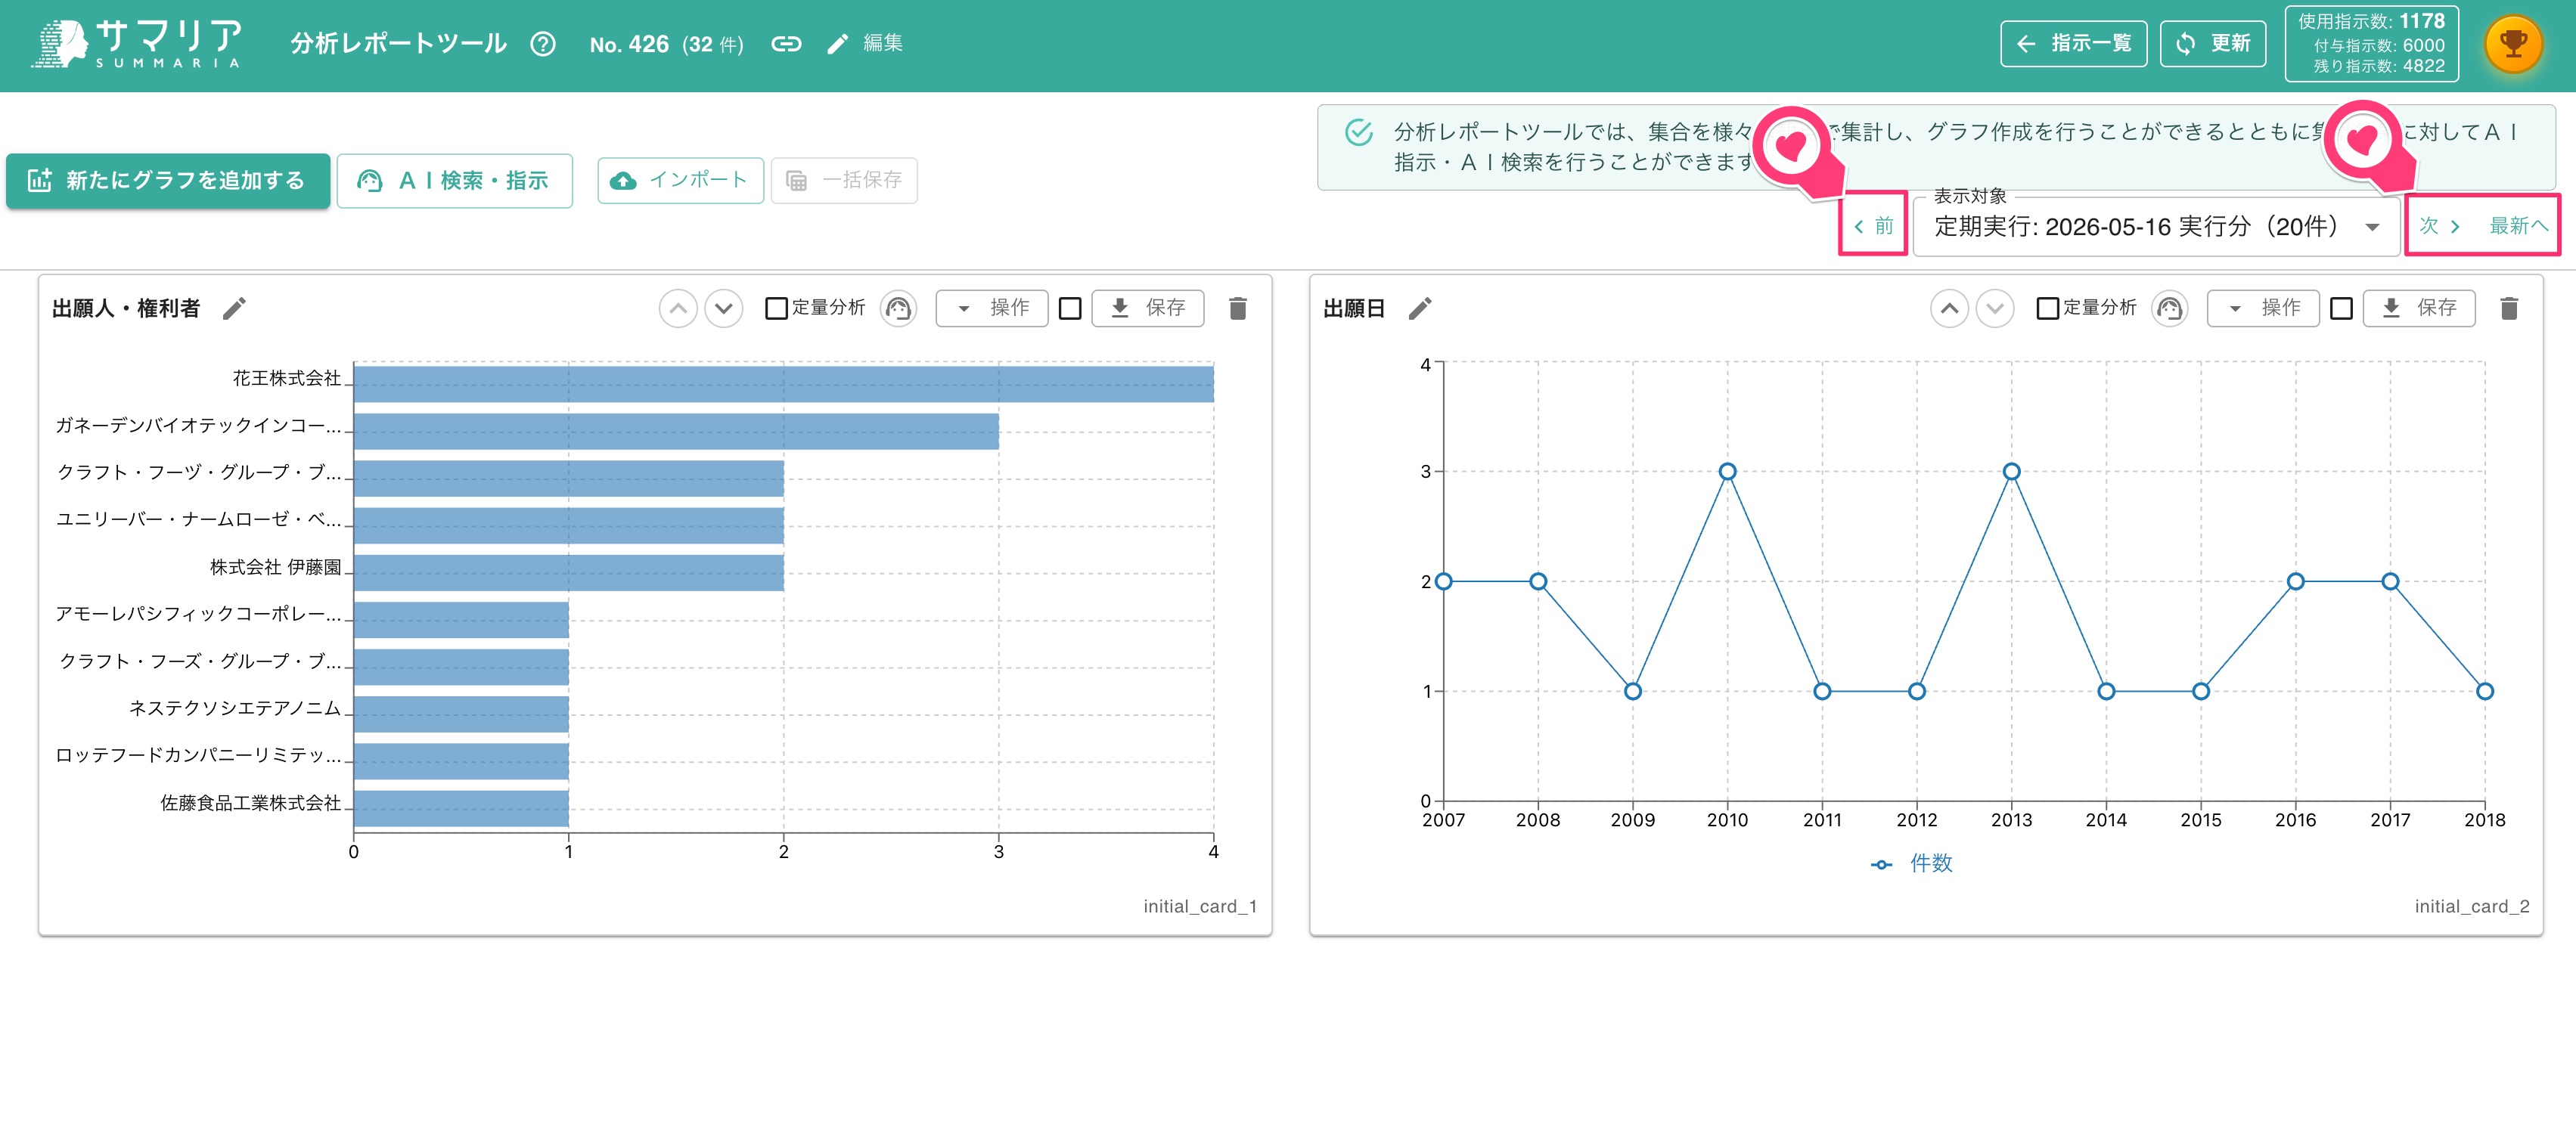Click the 花王株式会社 bar
Screen dimensions: 2576x1137
click(x=784, y=384)
